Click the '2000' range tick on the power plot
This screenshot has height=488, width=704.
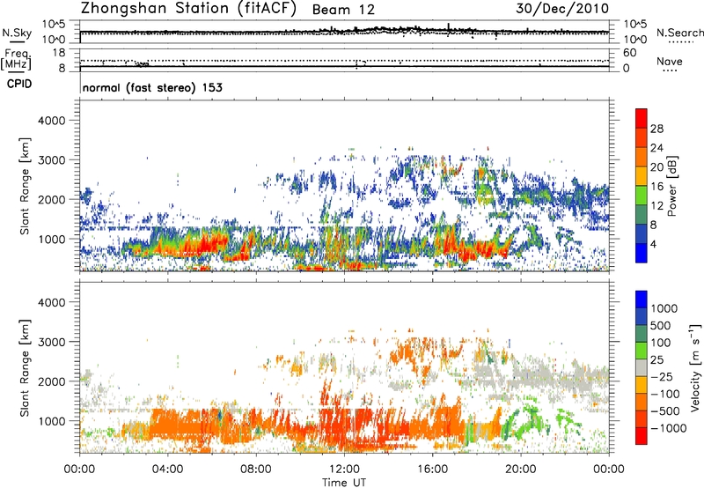(x=51, y=199)
